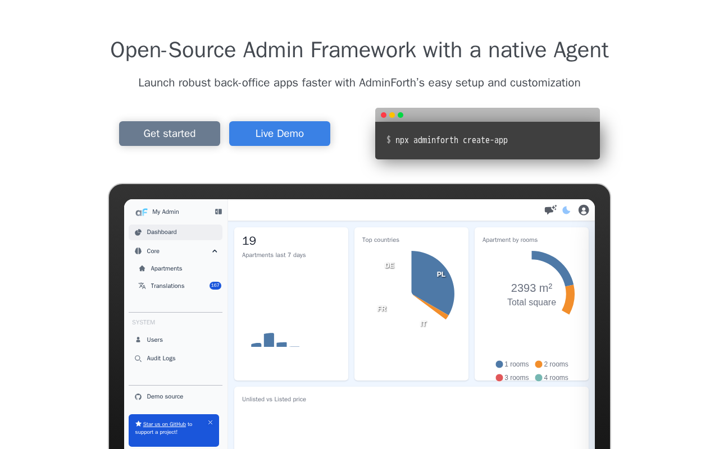Click the IT label on Top countries chart
Screen dimensions: 719x449
[424, 324]
